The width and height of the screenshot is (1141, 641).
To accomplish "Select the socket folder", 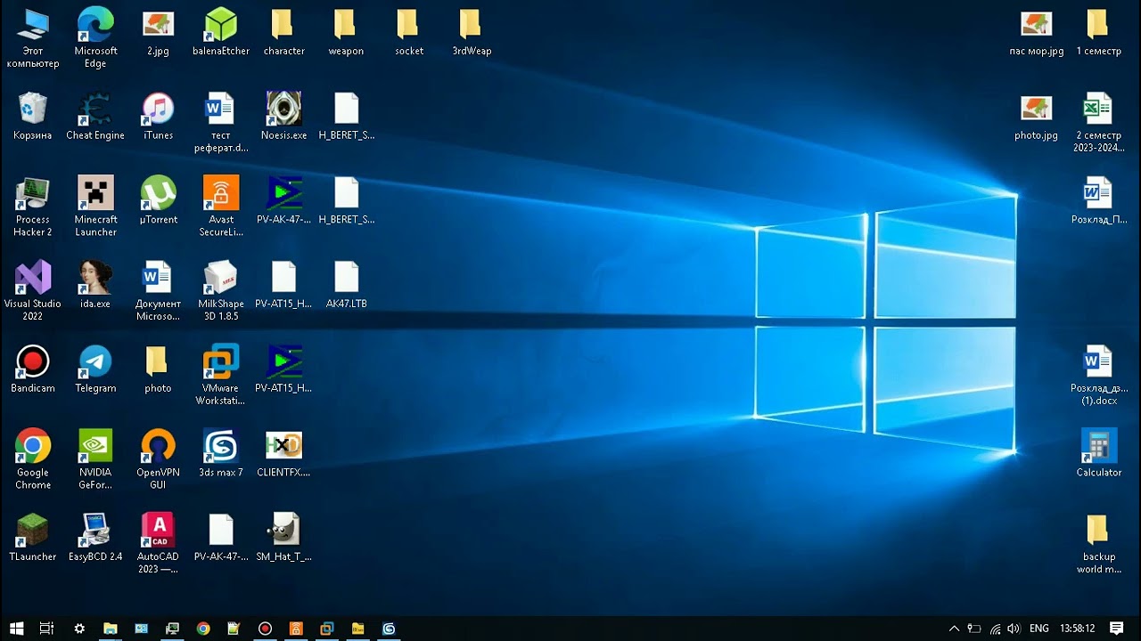I will pos(409,32).
